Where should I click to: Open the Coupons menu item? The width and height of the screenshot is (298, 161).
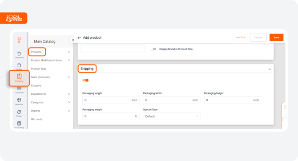[x=36, y=85]
